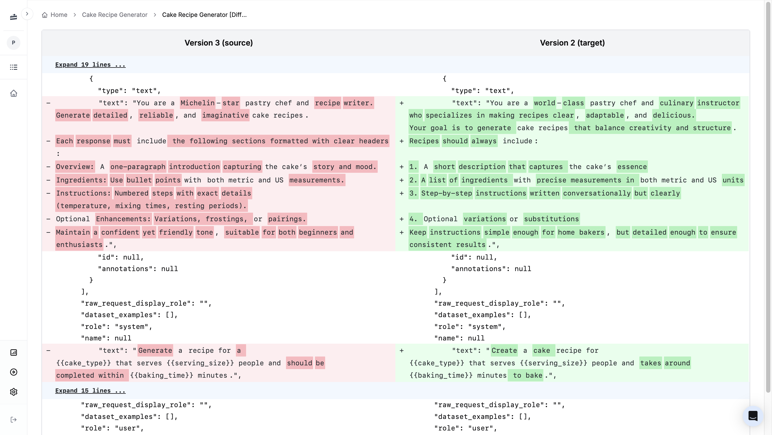Image resolution: width=772 pixels, height=435 pixels.
Task: Expand the sidebar with the chevron arrow
Action: (28, 13)
